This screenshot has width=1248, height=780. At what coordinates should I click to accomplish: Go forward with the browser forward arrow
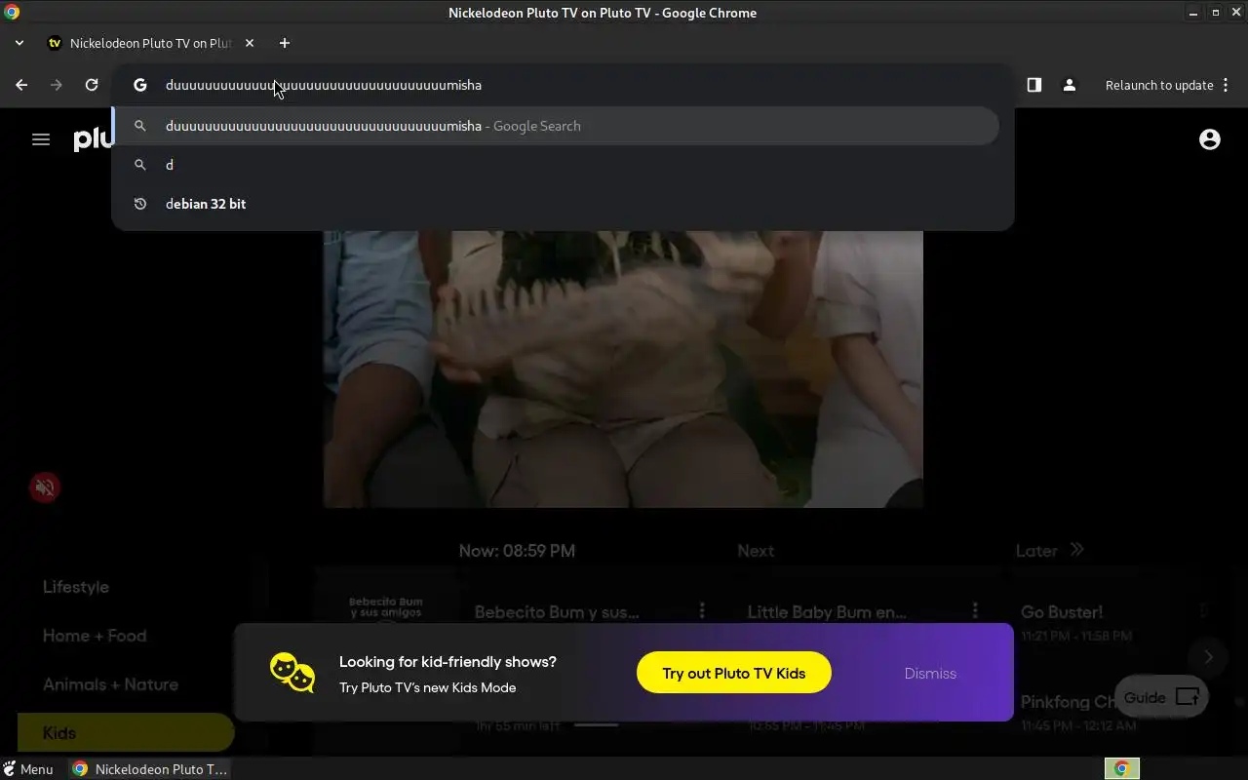coord(57,85)
